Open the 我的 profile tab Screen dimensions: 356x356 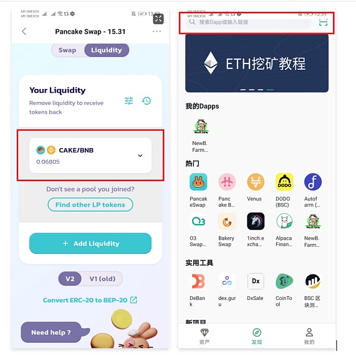pos(309,336)
